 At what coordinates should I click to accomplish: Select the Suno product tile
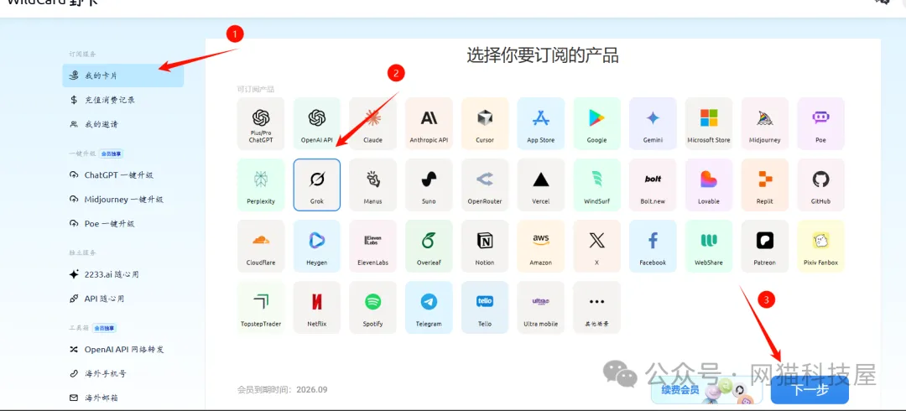429,185
